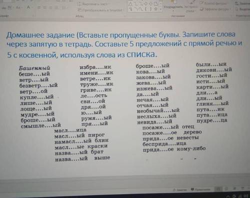Click the word 'невида....ый'
The image size is (250, 198).
click(x=154, y=122)
